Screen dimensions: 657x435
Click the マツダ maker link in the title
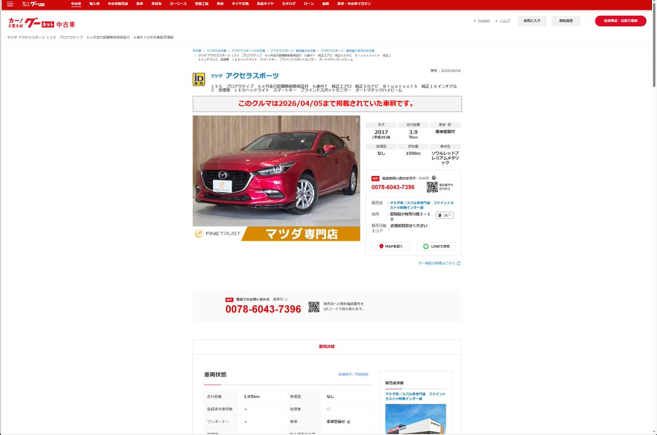(x=216, y=76)
